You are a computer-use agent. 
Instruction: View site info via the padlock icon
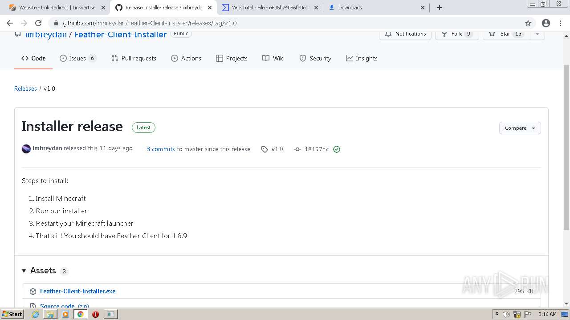point(56,23)
